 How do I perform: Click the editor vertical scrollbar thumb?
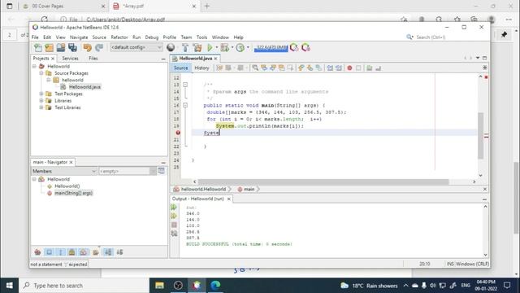pyautogui.click(x=480, y=136)
